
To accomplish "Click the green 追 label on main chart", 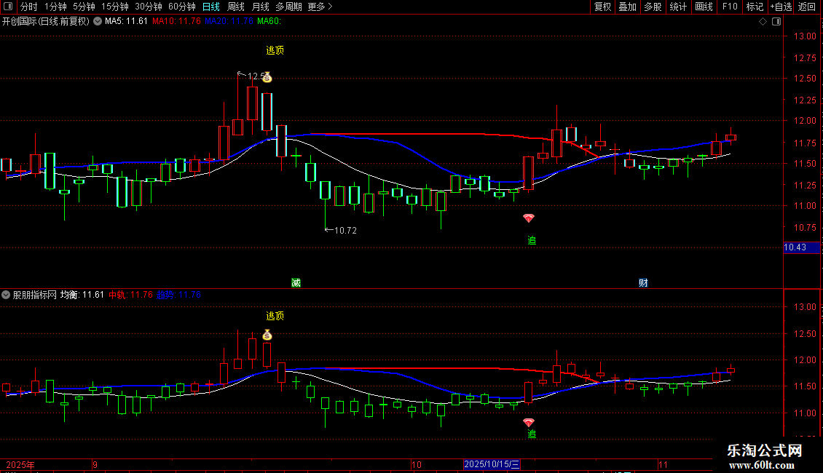I will pos(532,240).
